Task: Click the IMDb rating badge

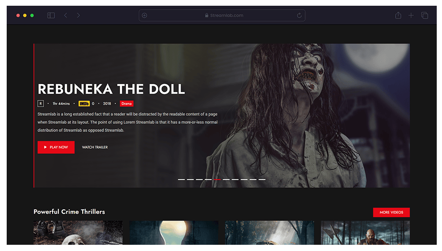Action: tap(84, 104)
